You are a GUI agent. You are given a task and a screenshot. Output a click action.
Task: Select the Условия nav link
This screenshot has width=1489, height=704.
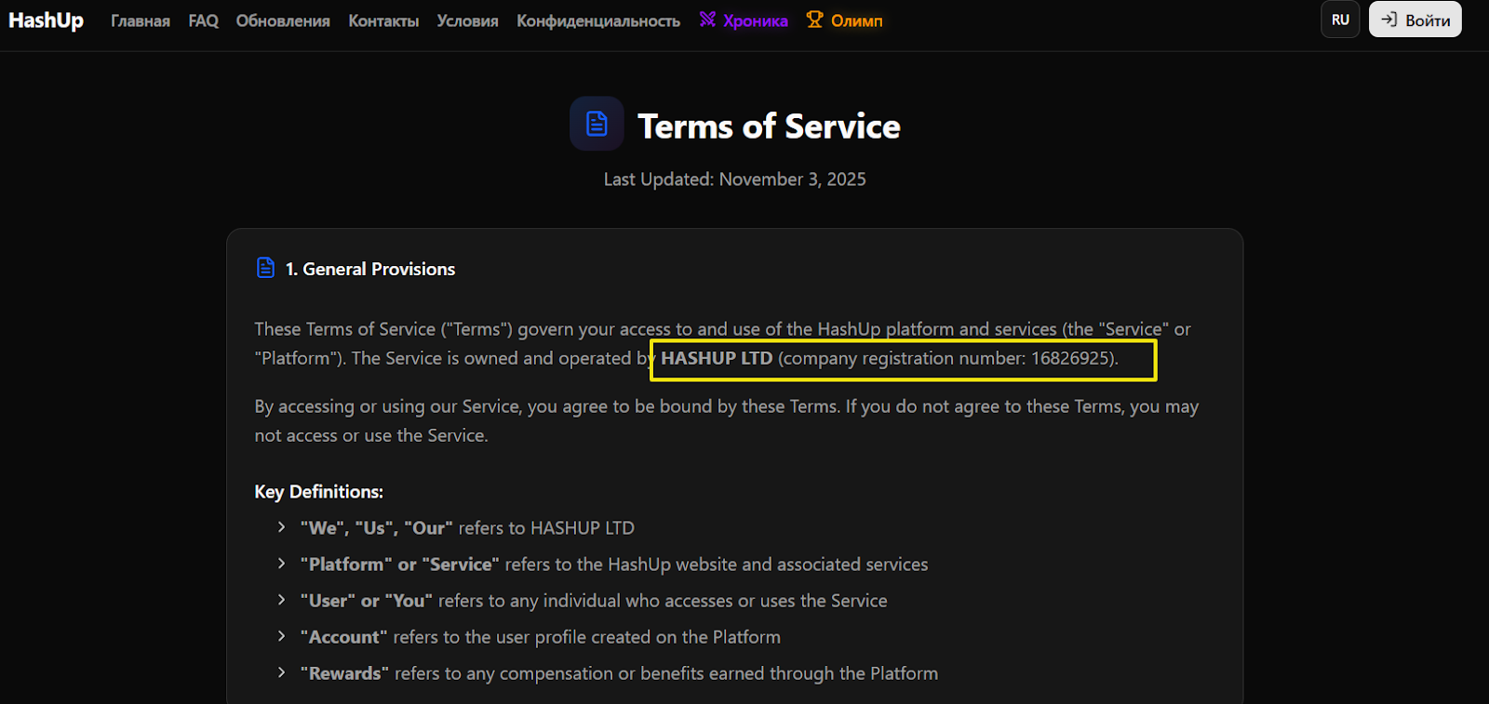pos(467,20)
